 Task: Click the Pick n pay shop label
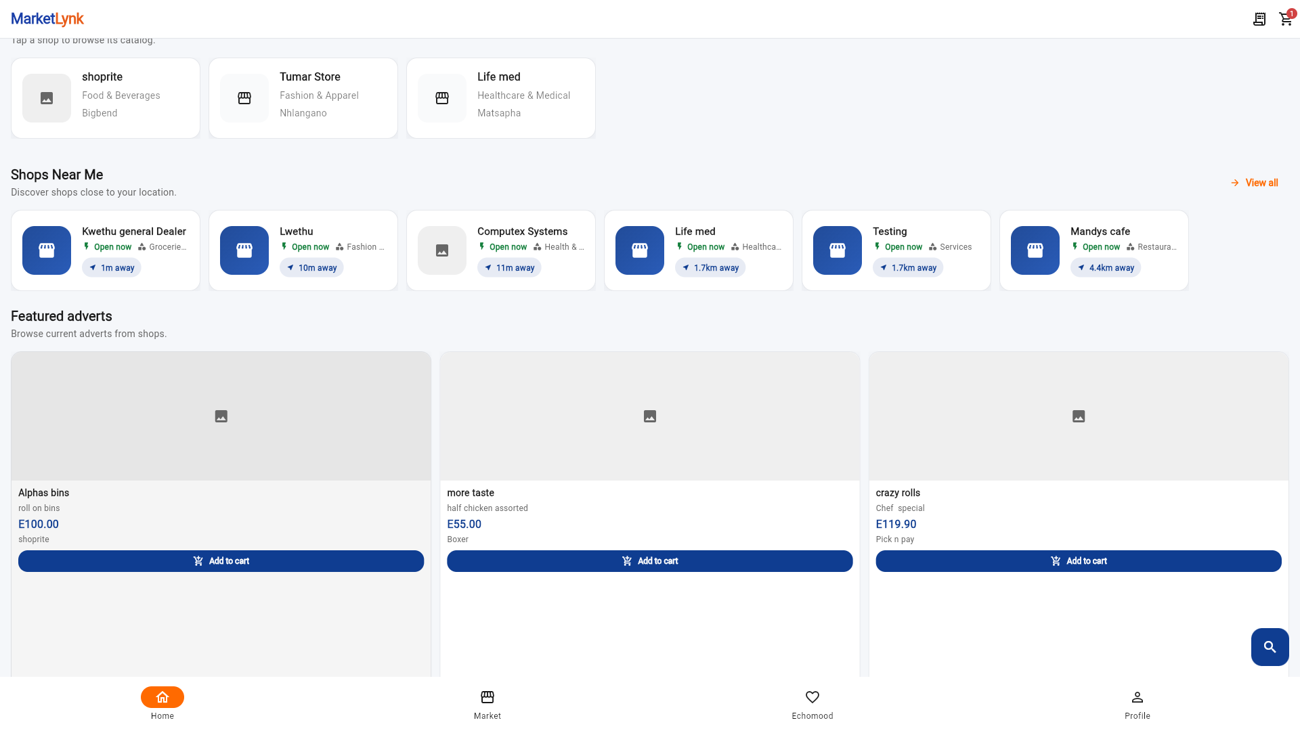pyautogui.click(x=895, y=539)
